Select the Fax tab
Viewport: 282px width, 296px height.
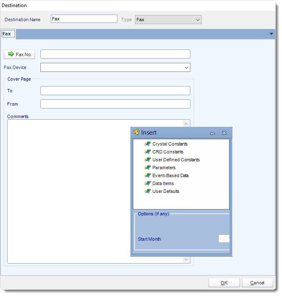pos(8,34)
